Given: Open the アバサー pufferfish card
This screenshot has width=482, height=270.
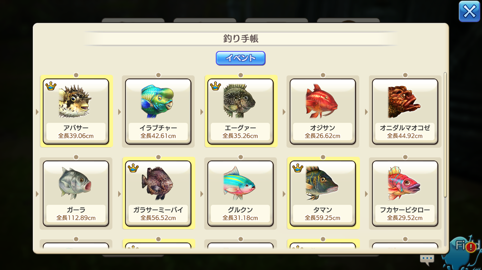Looking at the screenshot, I should [x=76, y=111].
